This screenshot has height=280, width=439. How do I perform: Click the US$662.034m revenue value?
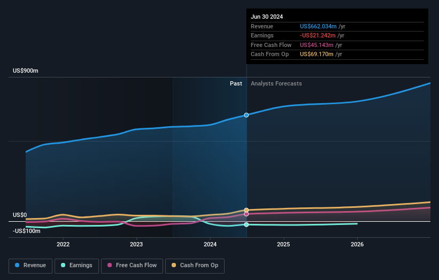(318, 26)
